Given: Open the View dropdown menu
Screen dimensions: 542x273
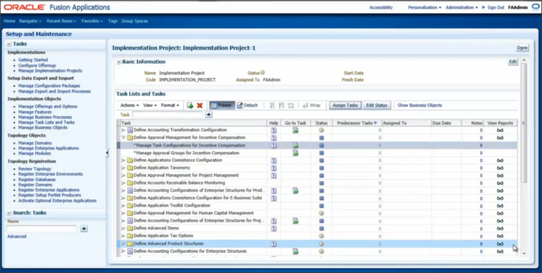Looking at the screenshot, I should pyautogui.click(x=150, y=105).
